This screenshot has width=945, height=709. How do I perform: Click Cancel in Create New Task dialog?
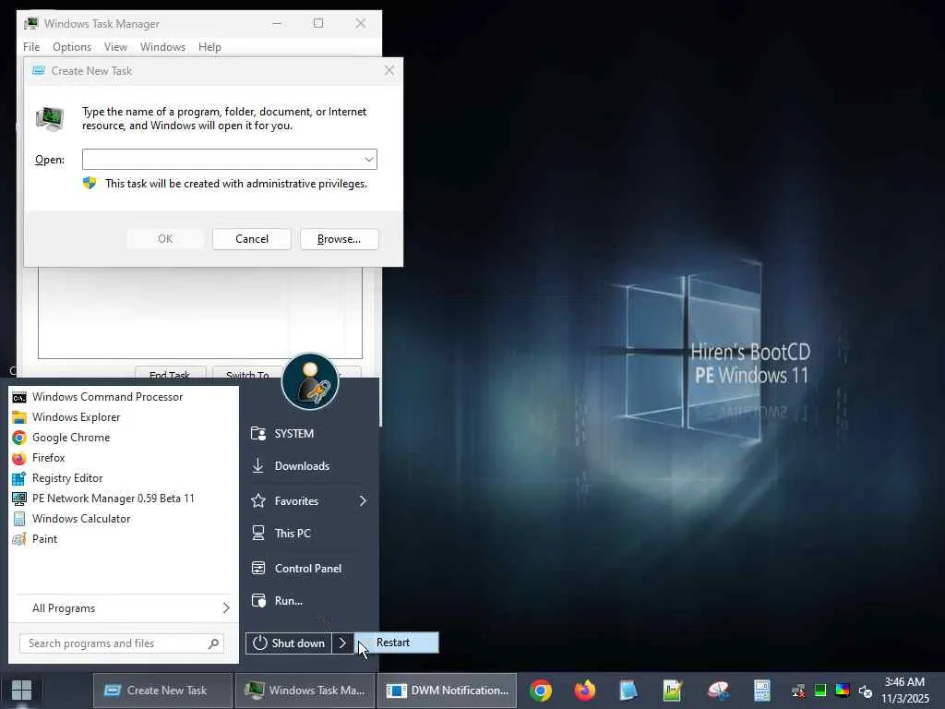click(252, 239)
